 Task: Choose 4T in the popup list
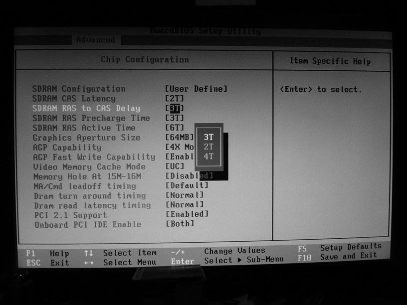[208, 156]
